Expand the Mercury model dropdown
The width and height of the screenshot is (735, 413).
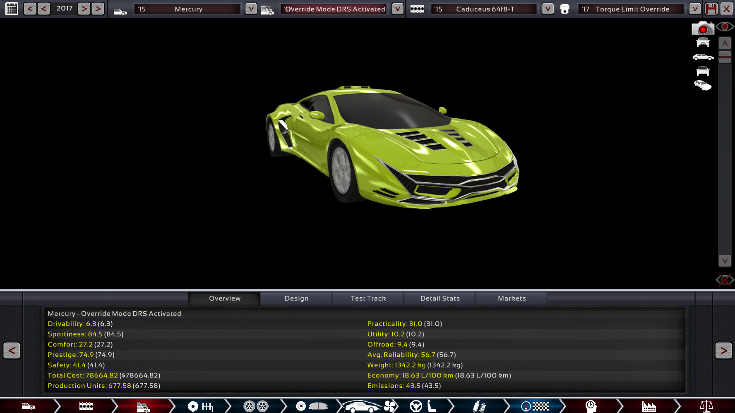251,9
